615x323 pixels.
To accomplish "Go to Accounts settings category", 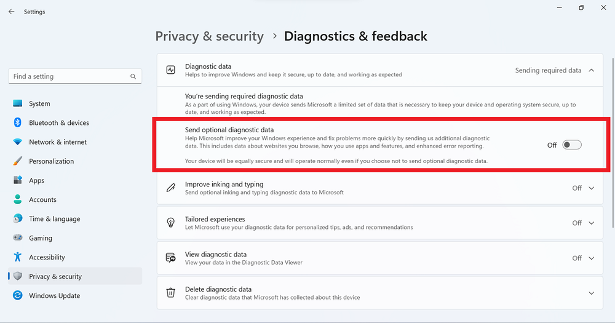I will (x=75, y=199).
